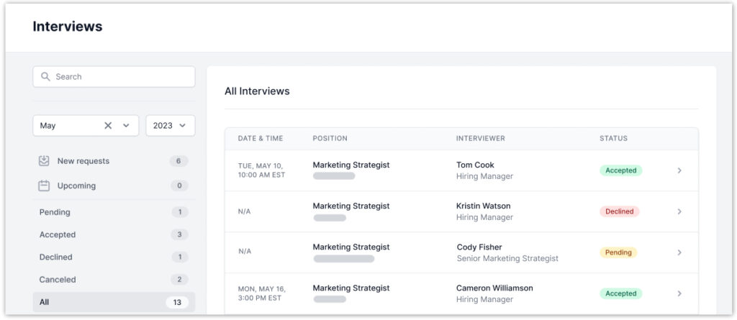Open Kristin Watson interview row arrow
This screenshot has height=320, width=737.
click(679, 211)
